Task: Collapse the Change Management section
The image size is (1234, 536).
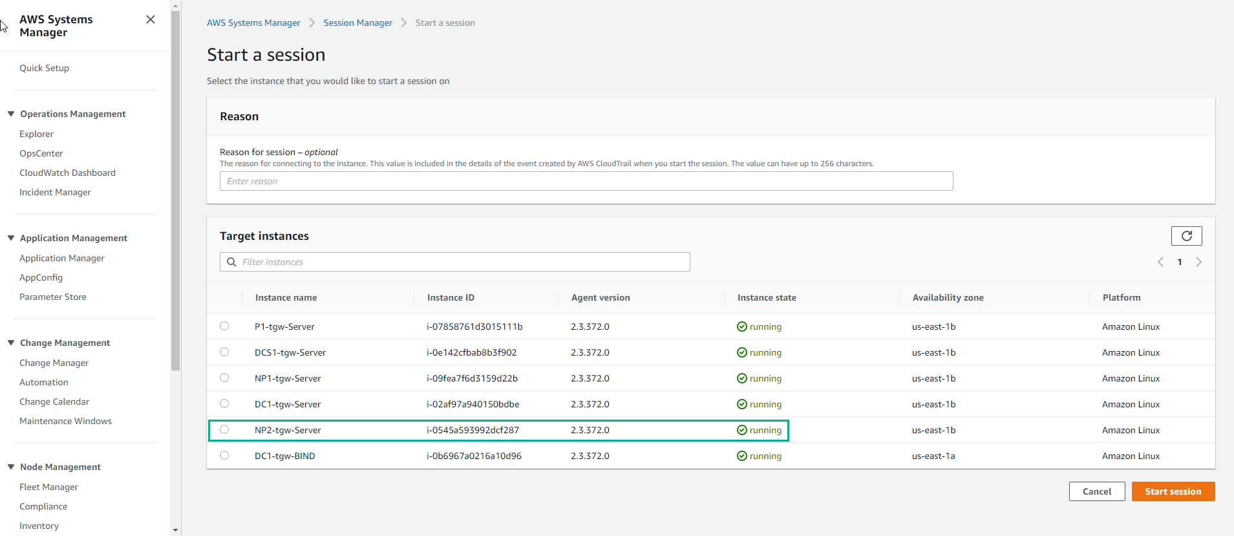Action: click(x=11, y=343)
